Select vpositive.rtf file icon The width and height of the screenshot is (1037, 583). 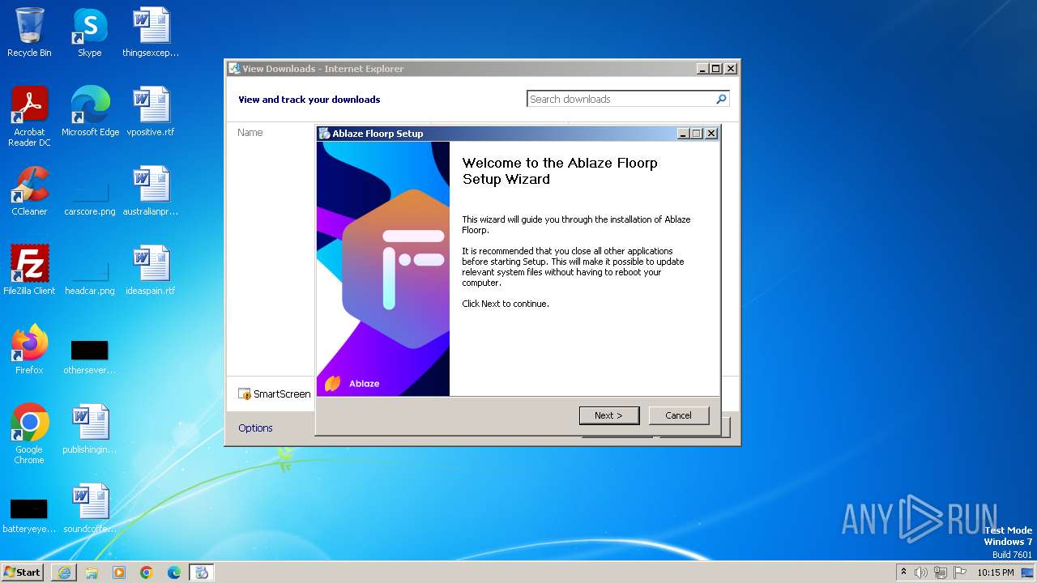pos(151,112)
